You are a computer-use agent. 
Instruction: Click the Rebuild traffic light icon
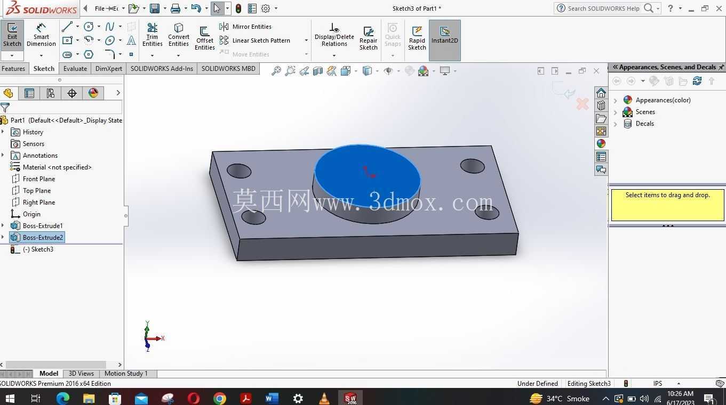pyautogui.click(x=238, y=9)
